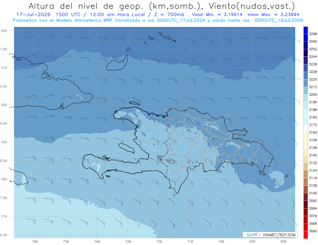This screenshot has height=245, width=318.
Task: Select the '0000UTC_19JUL2026' validity text
Action: [279, 20]
